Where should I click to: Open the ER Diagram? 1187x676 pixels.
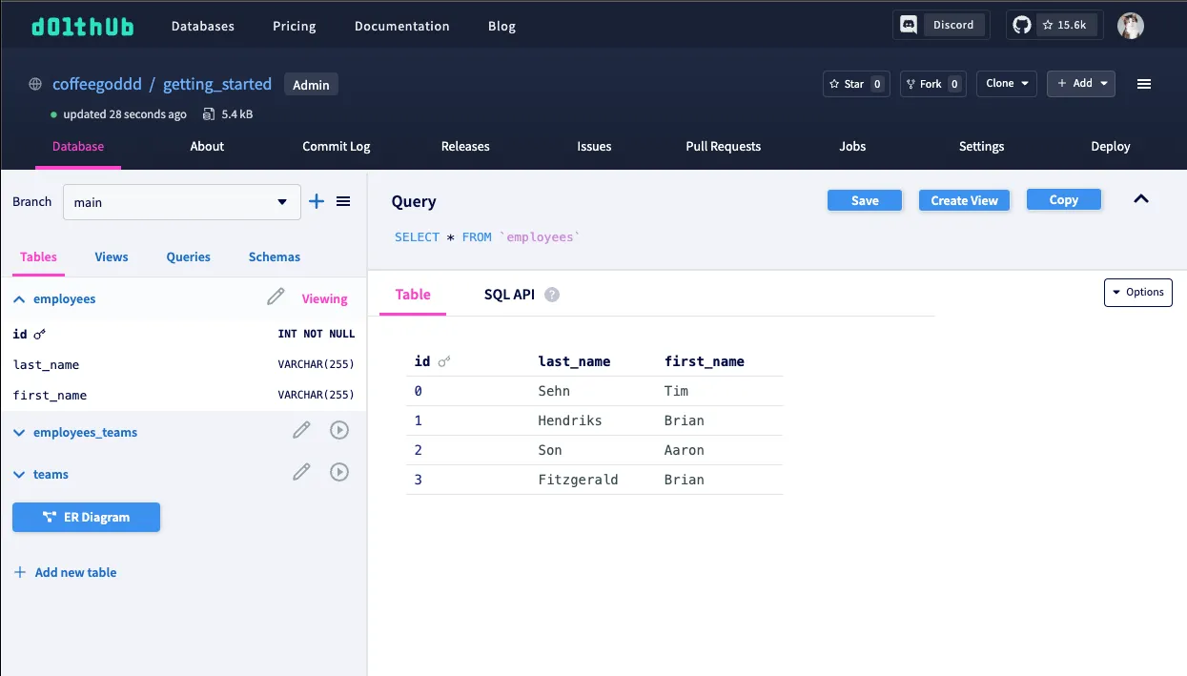(86, 518)
